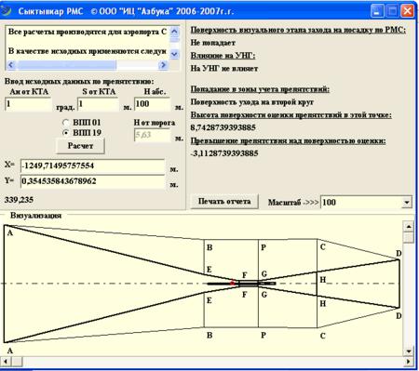
Task: Click the info box horizontal scrollbar thumb
Action: click(x=66, y=65)
